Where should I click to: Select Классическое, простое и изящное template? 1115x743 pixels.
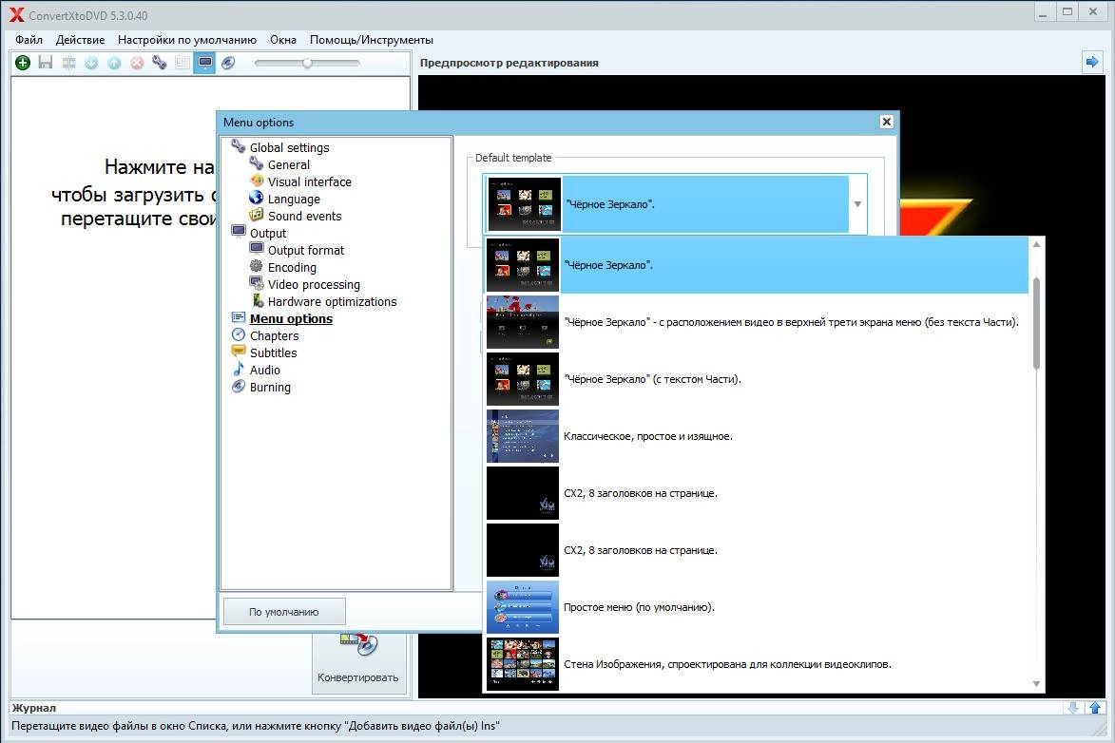(757, 436)
